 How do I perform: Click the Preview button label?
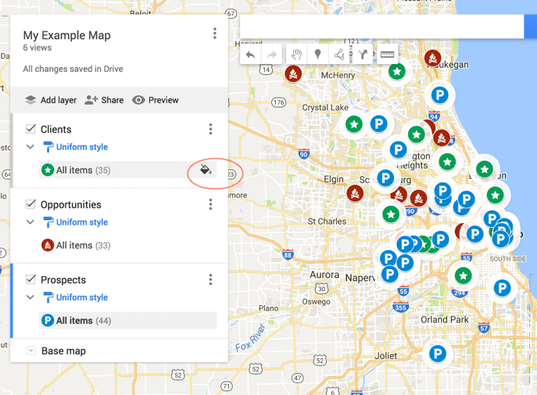pos(163,100)
